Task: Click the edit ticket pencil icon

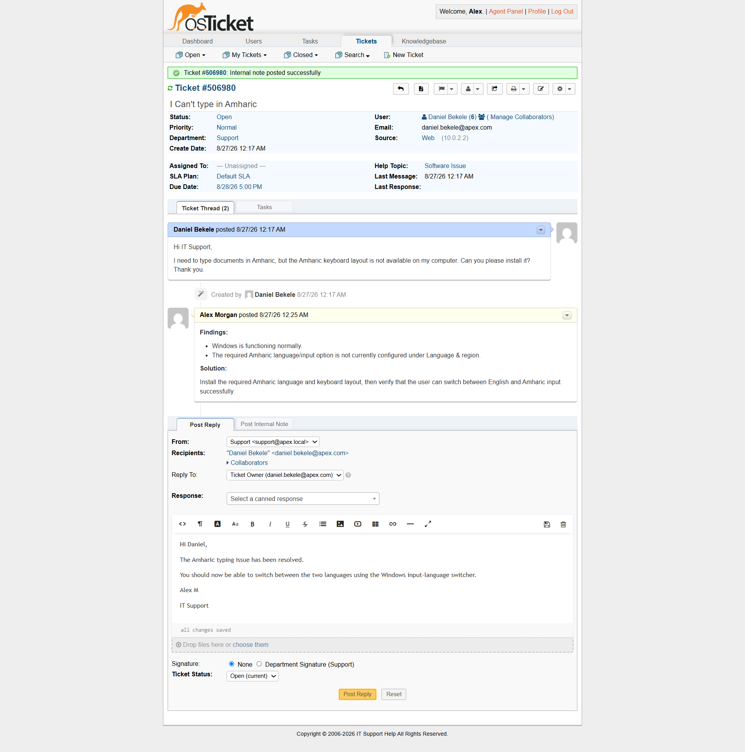Action: pos(541,89)
